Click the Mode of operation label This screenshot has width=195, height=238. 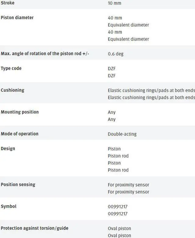tap(19, 134)
